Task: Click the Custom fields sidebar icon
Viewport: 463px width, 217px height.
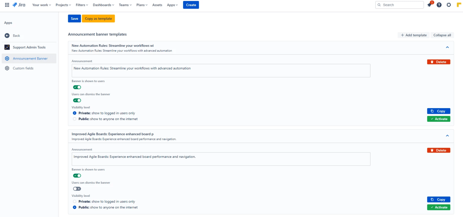Action: (x=7, y=68)
